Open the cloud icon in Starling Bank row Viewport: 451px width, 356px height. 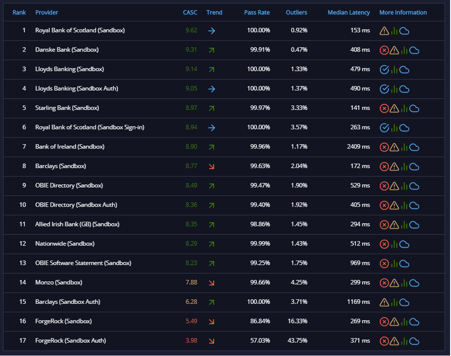(414, 109)
